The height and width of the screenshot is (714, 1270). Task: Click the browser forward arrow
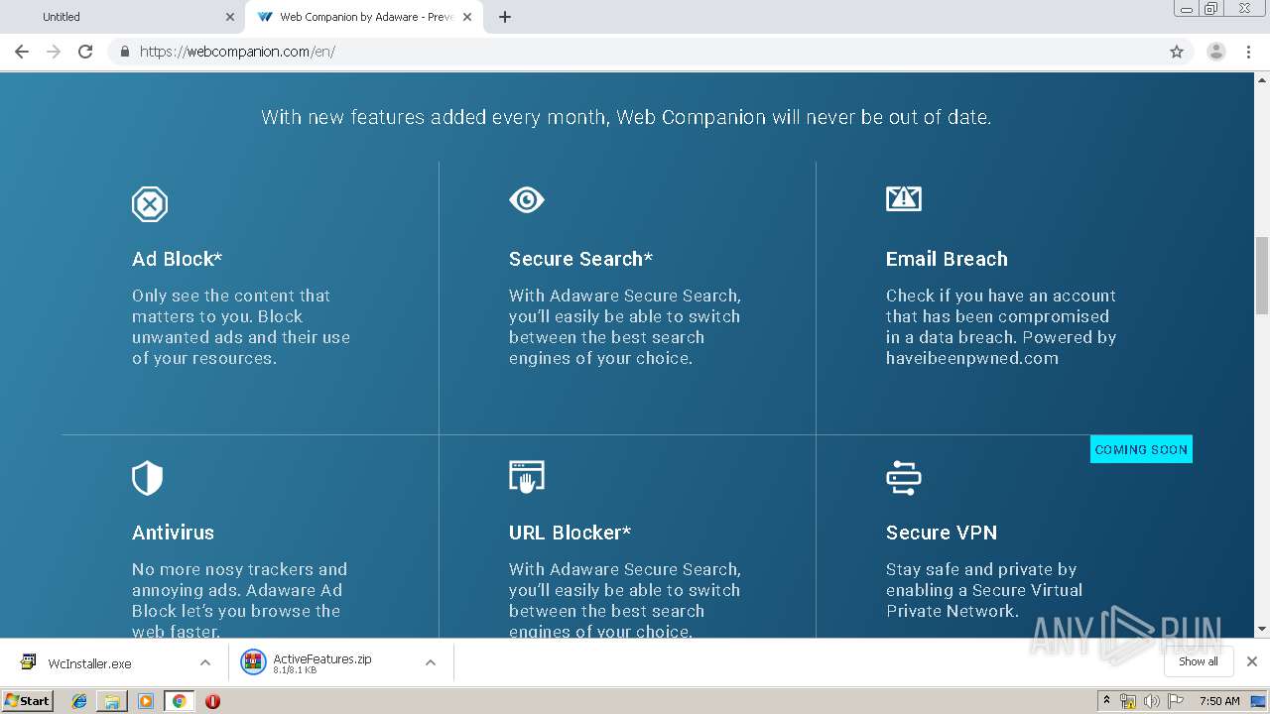point(54,52)
